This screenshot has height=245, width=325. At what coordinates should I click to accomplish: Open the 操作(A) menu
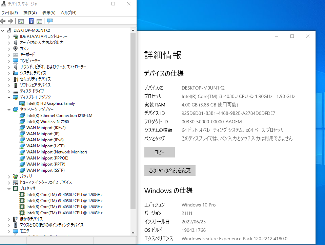(30, 13)
